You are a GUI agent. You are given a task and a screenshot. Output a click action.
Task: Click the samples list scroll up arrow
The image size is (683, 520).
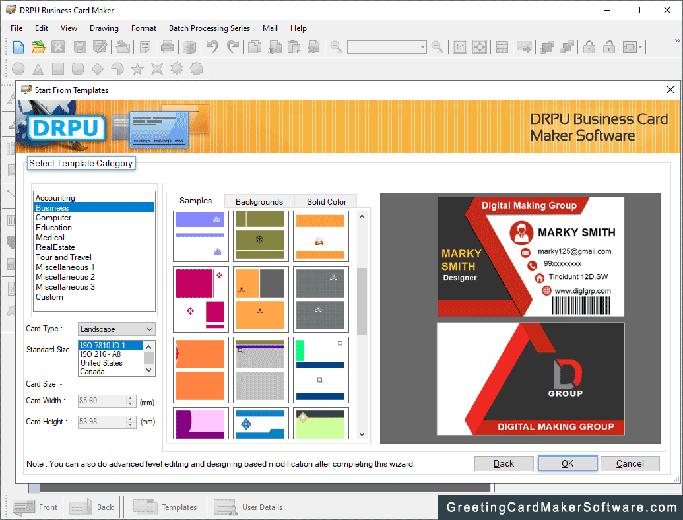point(362,216)
